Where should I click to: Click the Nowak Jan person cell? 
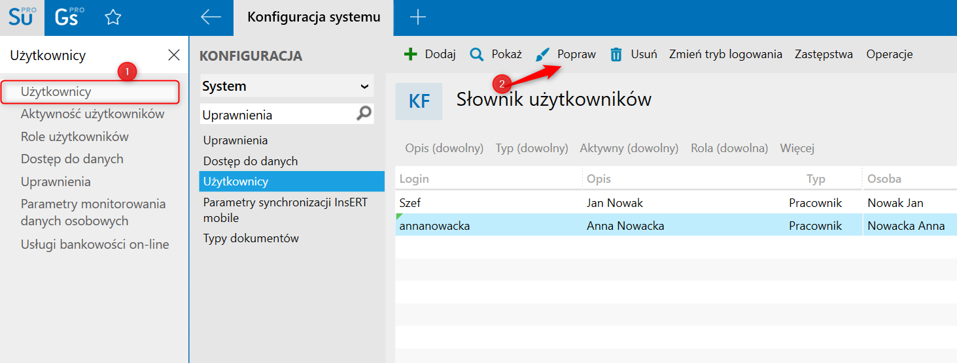(896, 202)
